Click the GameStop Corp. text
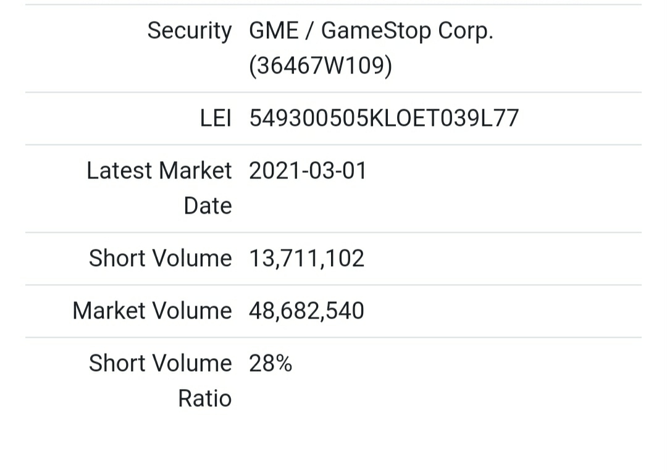Screen dimensions: 667x473 [407, 31]
